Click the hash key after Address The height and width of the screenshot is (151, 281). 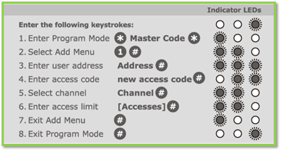[162, 65]
